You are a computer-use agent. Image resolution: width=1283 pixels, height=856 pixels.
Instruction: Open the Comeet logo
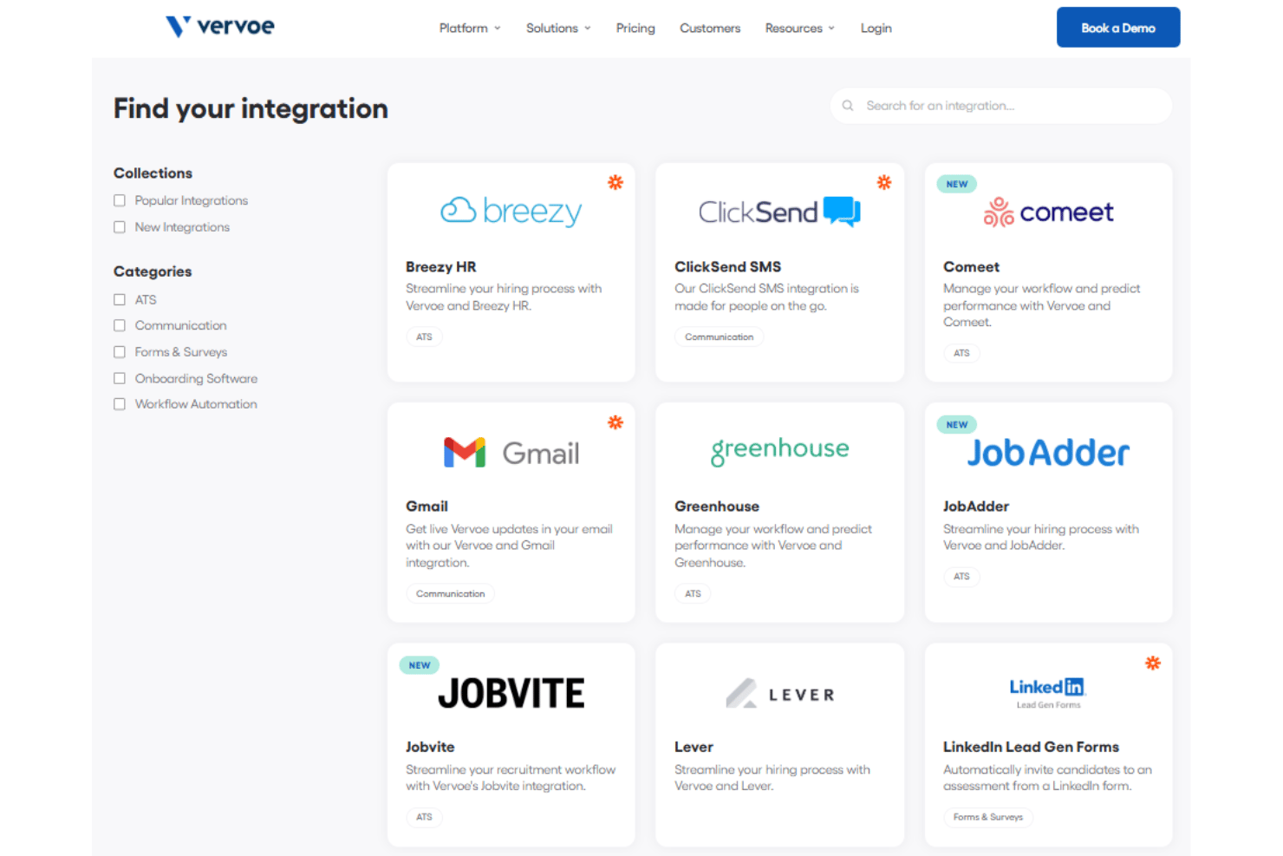coord(1048,212)
